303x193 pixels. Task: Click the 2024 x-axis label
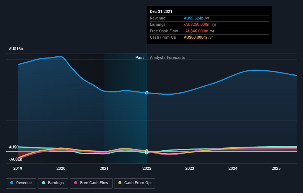tap(233, 168)
